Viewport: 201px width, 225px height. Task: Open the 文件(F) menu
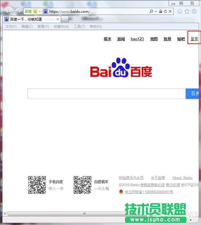click(x=11, y=26)
